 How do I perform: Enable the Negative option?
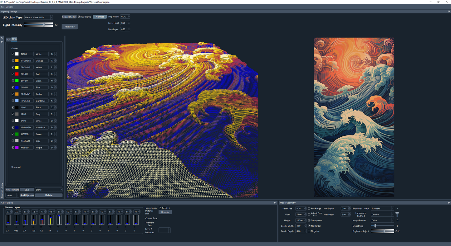(x=309, y=231)
